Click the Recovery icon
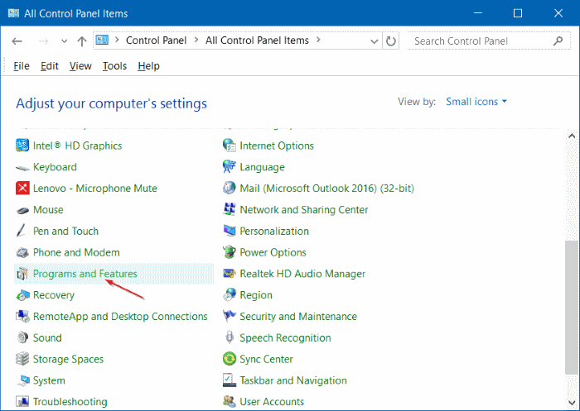This screenshot has height=411, width=580. (22, 295)
